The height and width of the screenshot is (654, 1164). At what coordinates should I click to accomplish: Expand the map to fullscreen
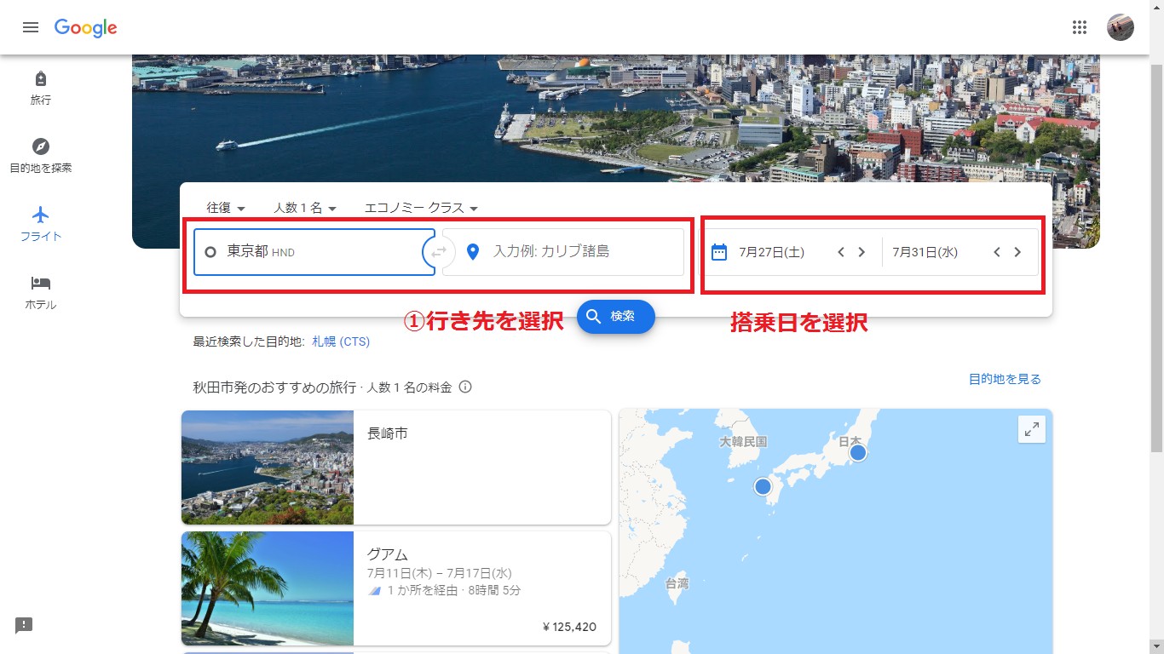(x=1031, y=430)
